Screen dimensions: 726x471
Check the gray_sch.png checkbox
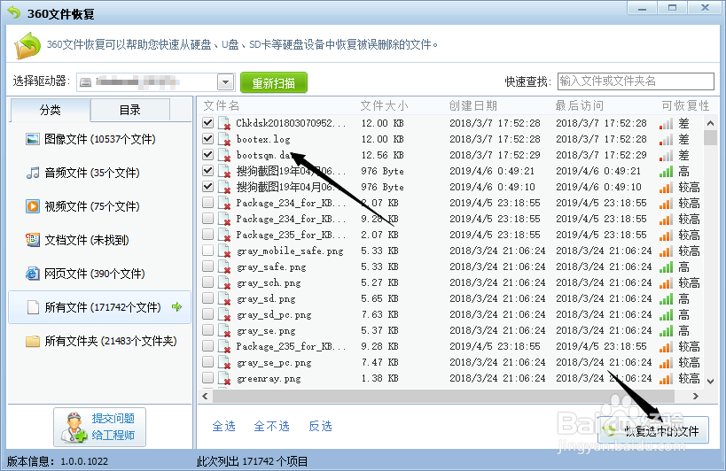click(x=208, y=282)
